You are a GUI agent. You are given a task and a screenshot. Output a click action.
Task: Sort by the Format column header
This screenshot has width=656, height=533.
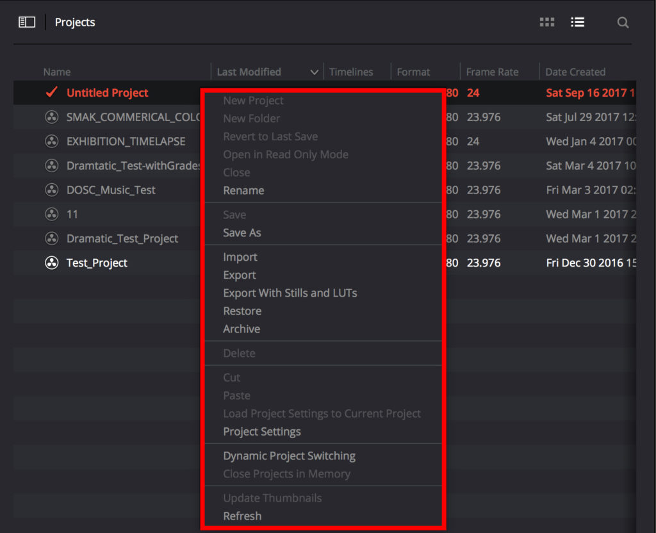[413, 72]
